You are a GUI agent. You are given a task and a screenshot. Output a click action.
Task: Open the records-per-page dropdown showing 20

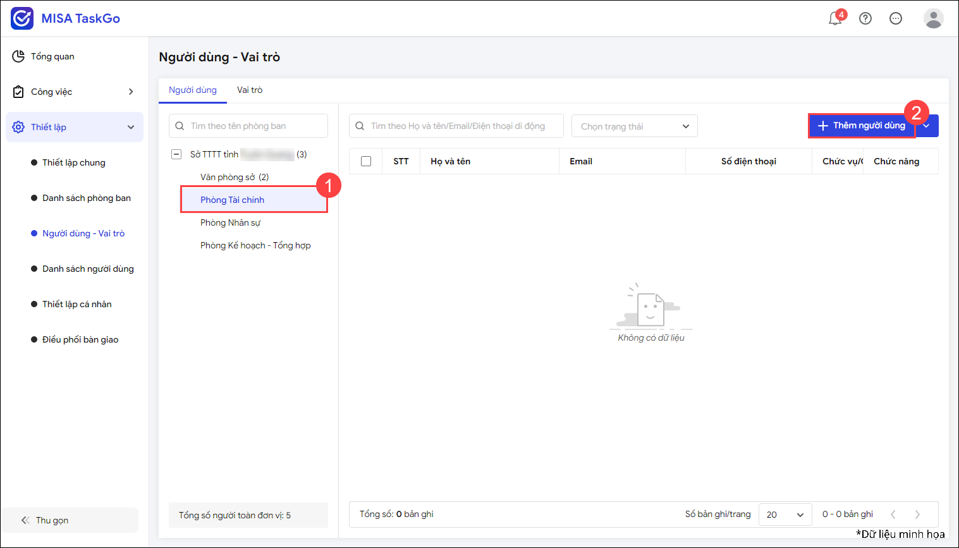785,515
